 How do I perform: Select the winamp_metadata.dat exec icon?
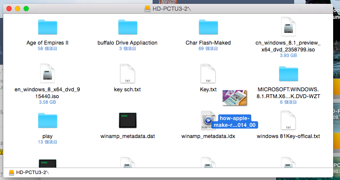[x=128, y=120]
